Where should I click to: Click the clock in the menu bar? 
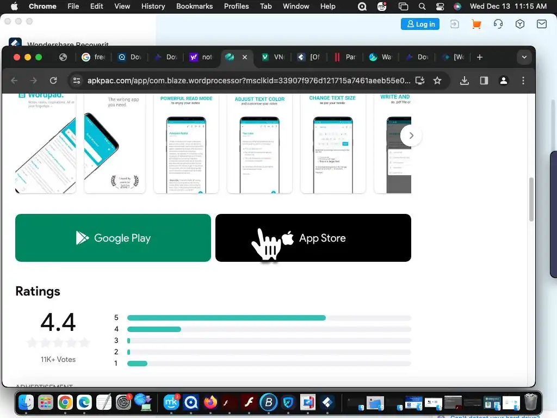pos(508,6)
